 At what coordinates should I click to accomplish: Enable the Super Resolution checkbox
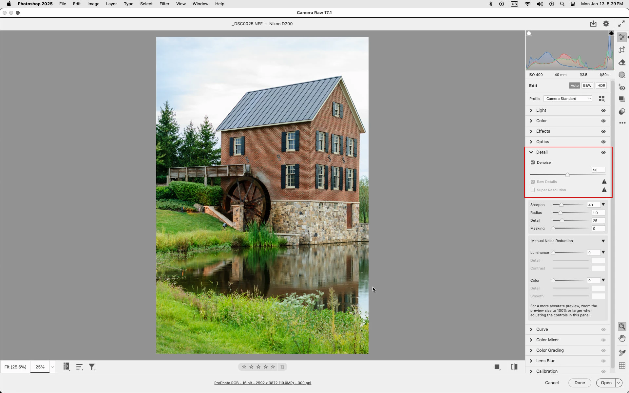(x=533, y=190)
